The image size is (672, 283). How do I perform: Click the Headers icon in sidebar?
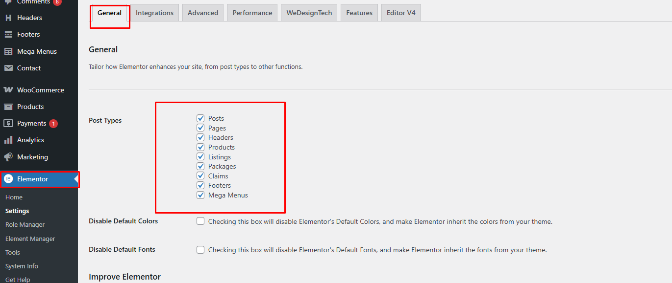tap(8, 18)
